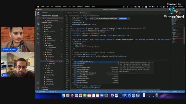Click the Spaces indentation setting in status bar
The height and width of the screenshot is (104, 186).
click(144, 92)
